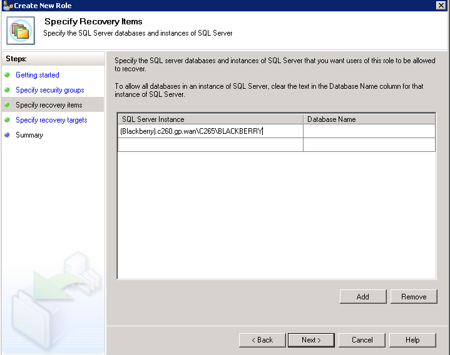Click the SQL Server Instance cell with BLACKBERRY
Image resolution: width=450 pixels, height=355 pixels.
pos(210,131)
